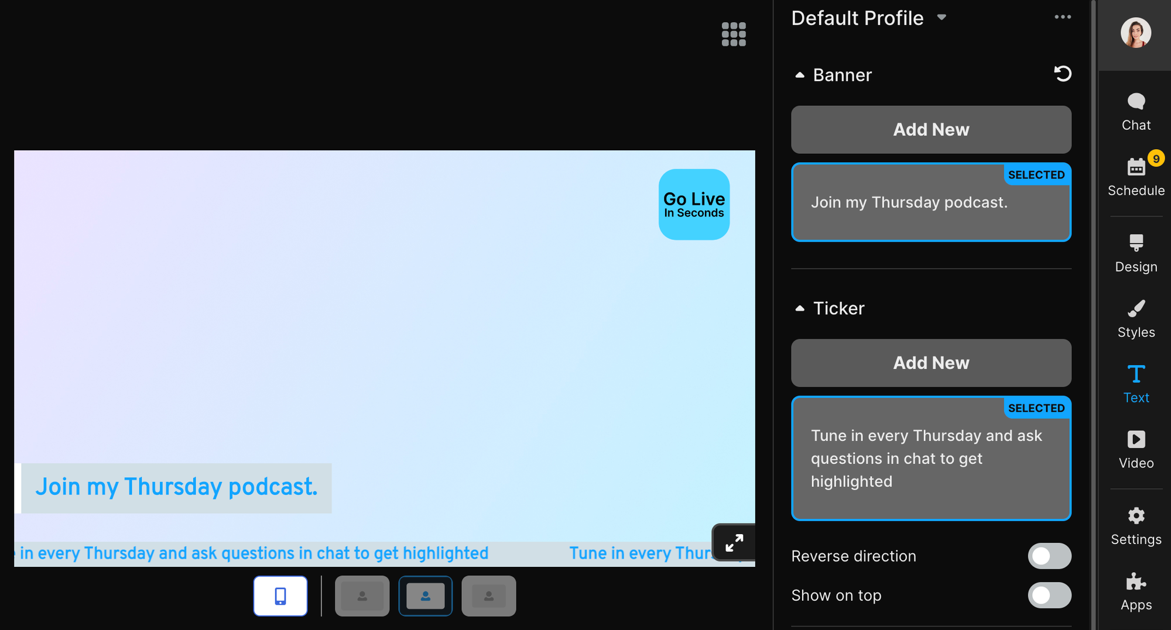Select the mobile portrait layout button
Viewport: 1171px width, 630px height.
280,596
